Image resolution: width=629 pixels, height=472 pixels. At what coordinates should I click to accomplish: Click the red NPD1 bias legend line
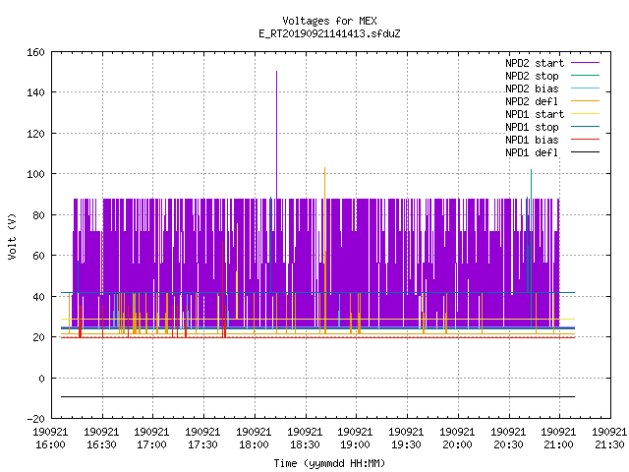585,140
